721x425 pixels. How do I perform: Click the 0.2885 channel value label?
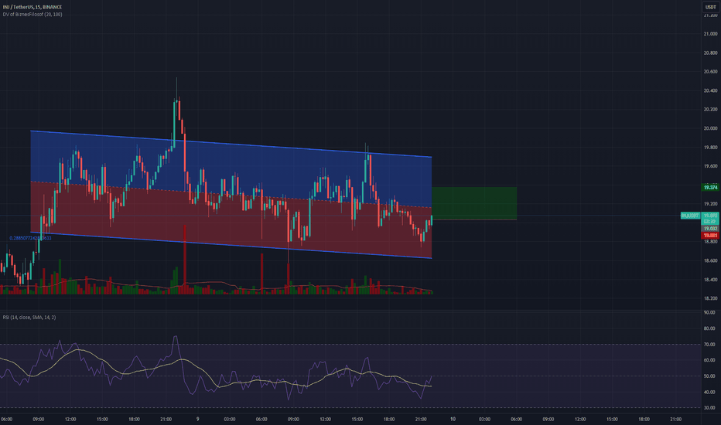(30, 238)
